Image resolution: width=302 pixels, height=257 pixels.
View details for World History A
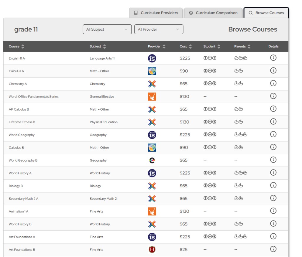click(x=273, y=172)
